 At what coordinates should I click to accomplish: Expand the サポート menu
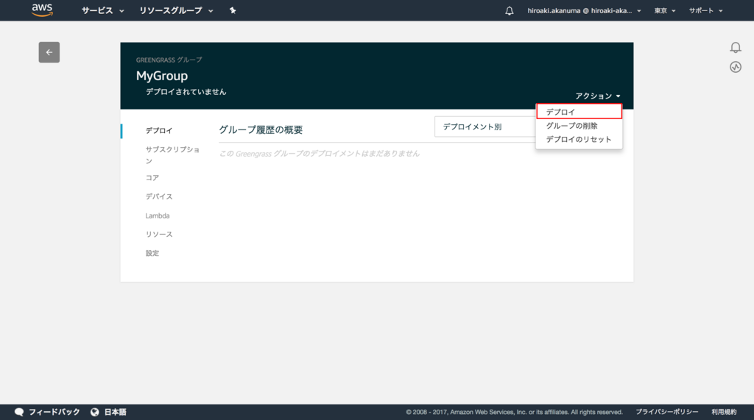click(705, 10)
